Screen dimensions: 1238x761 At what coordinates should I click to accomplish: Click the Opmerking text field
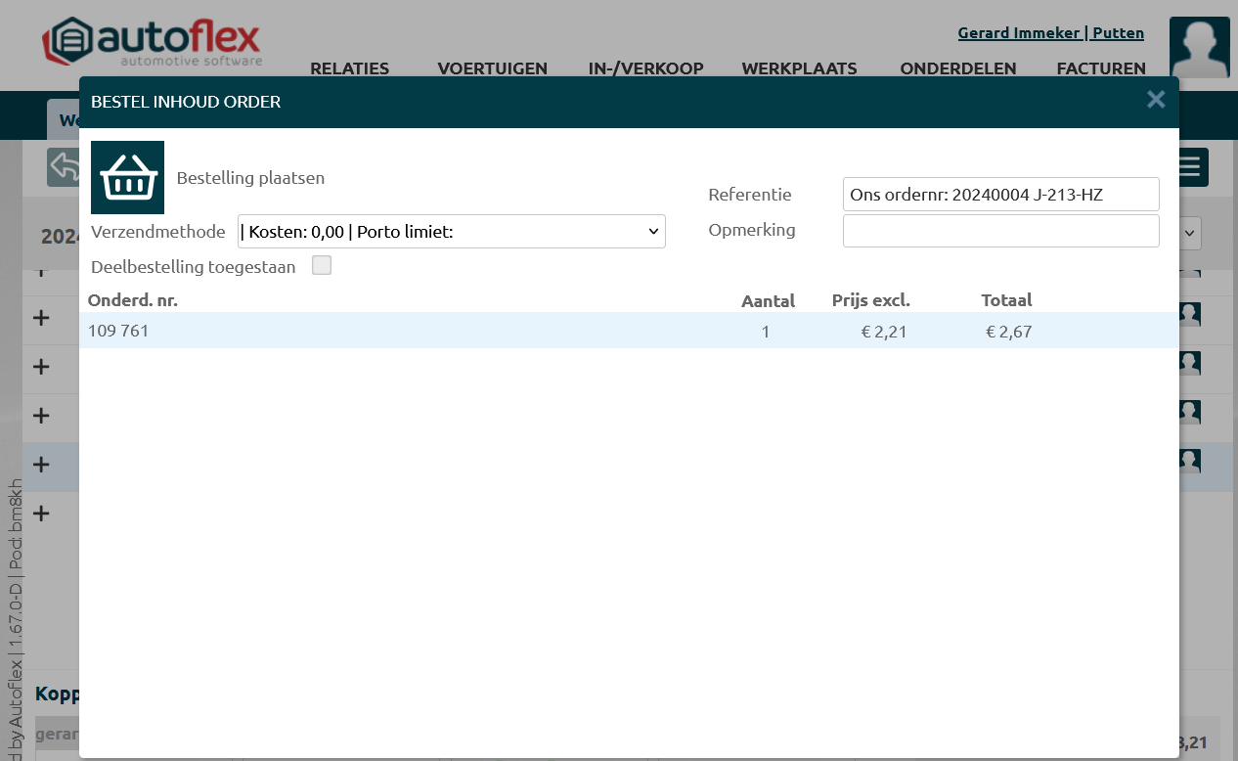point(1000,231)
